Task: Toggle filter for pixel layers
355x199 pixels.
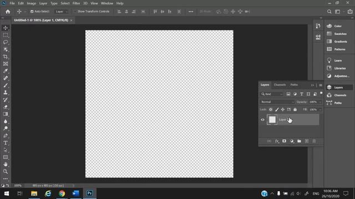Action: (x=288, y=94)
